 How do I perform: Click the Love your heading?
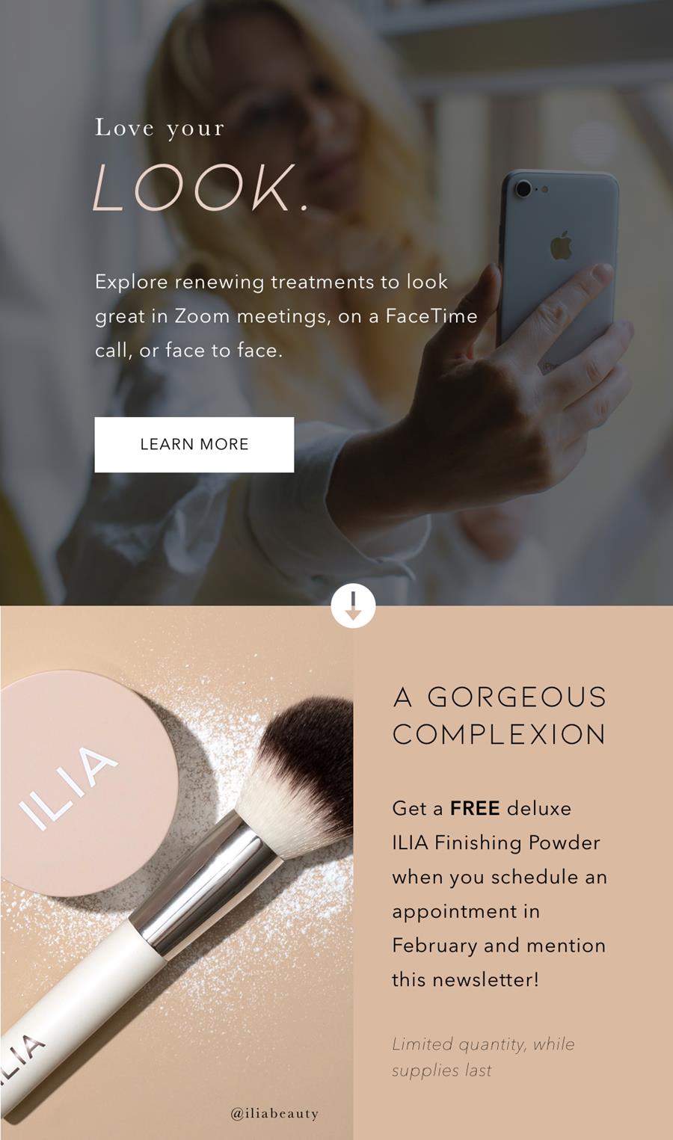point(159,128)
